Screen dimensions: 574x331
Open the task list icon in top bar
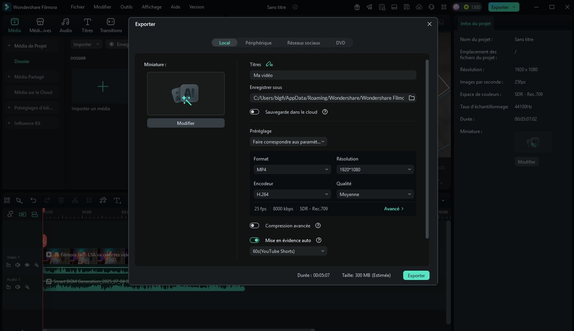[x=382, y=7]
